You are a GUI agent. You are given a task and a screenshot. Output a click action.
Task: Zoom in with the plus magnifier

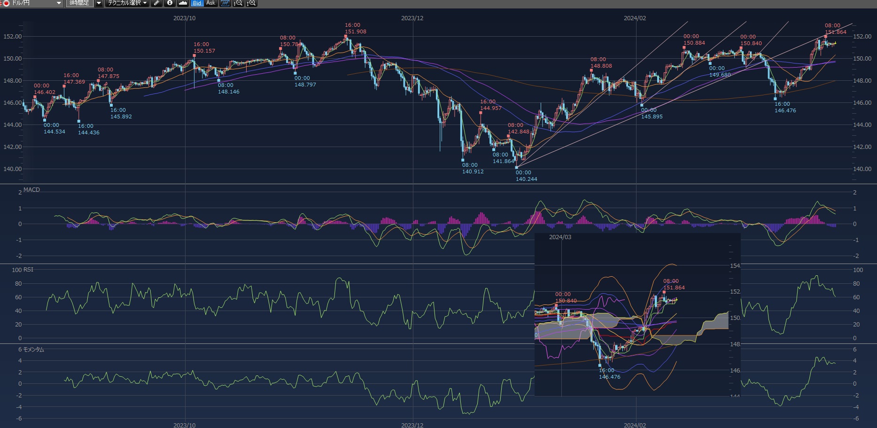pyautogui.click(x=251, y=3)
